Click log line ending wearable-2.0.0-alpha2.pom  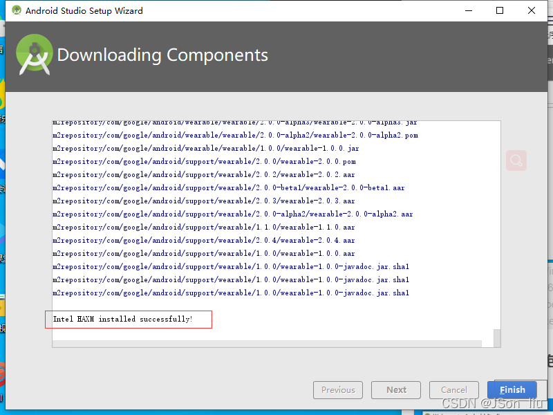235,135
